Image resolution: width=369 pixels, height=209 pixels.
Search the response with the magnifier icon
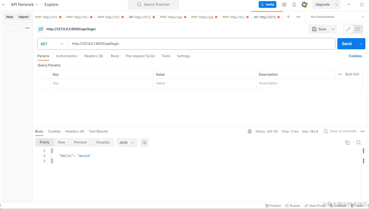(358, 143)
